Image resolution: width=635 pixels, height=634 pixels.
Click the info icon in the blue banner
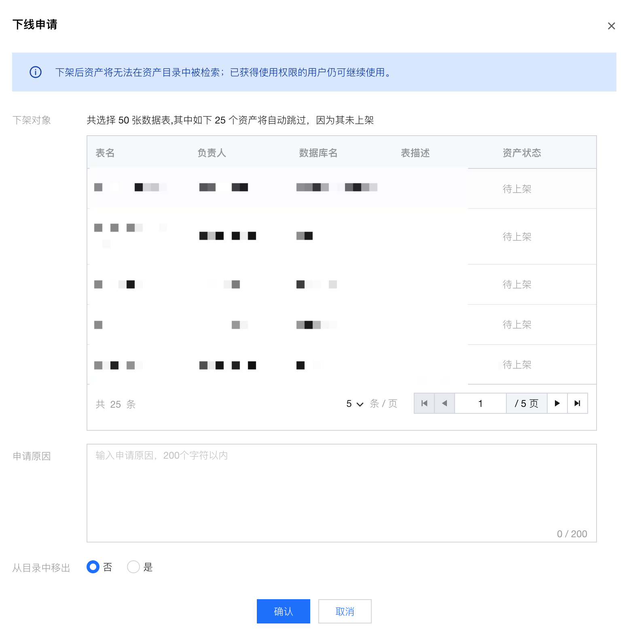click(x=36, y=72)
